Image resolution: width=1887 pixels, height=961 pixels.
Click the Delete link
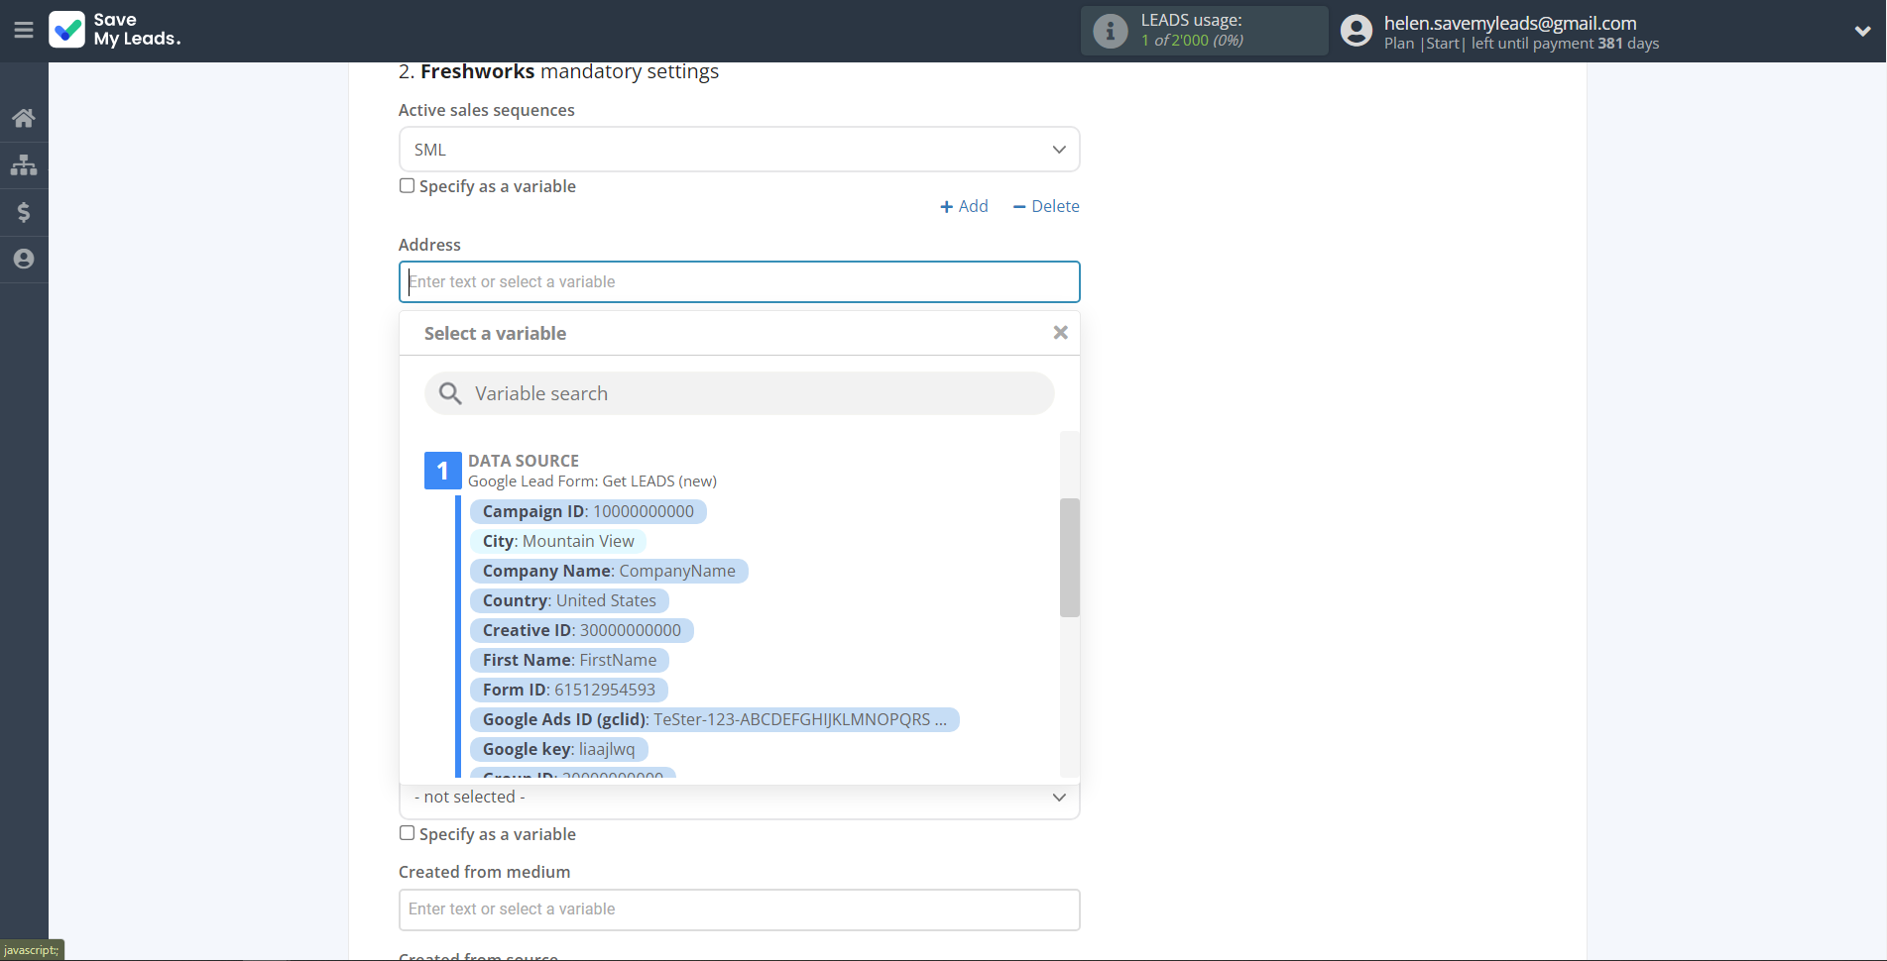pyautogui.click(x=1046, y=206)
